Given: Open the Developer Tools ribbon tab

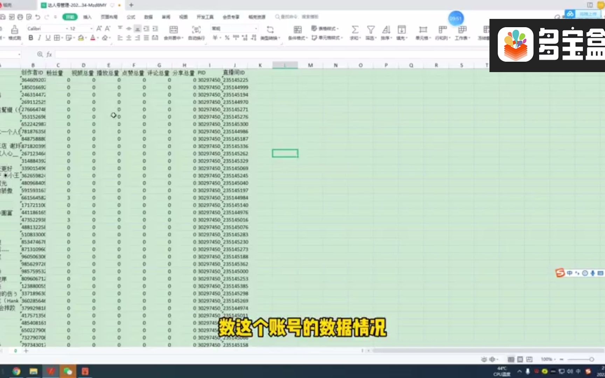Looking at the screenshot, I should pos(205,17).
